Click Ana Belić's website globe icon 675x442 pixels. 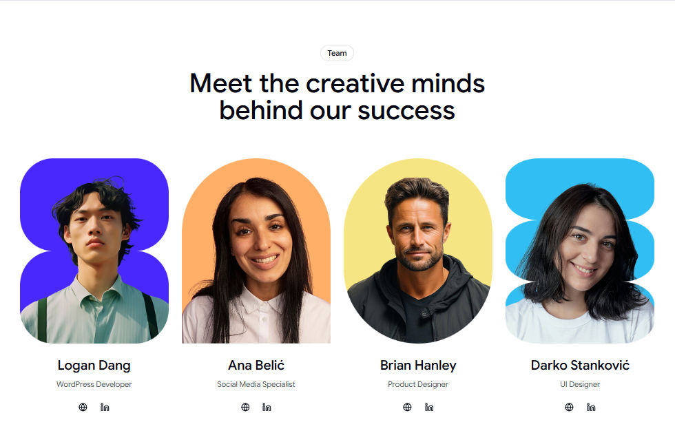click(245, 407)
